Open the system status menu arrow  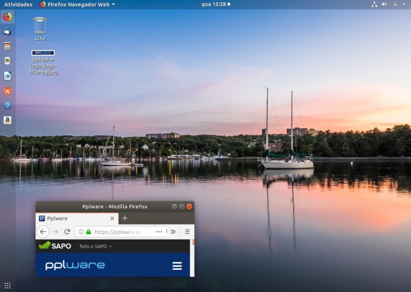click(404, 4)
